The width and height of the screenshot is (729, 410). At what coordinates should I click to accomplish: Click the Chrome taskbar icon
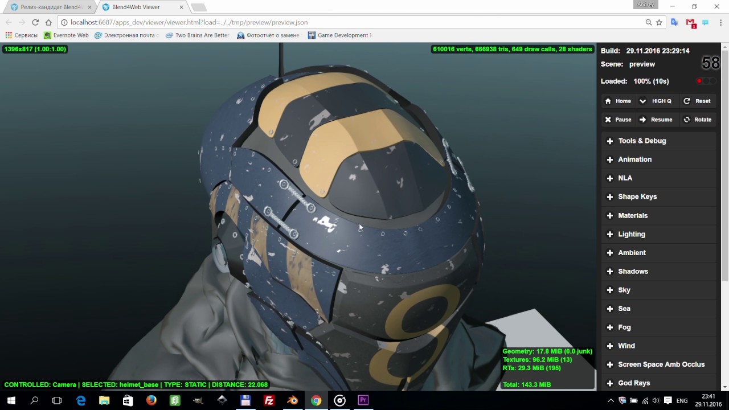coord(316,400)
